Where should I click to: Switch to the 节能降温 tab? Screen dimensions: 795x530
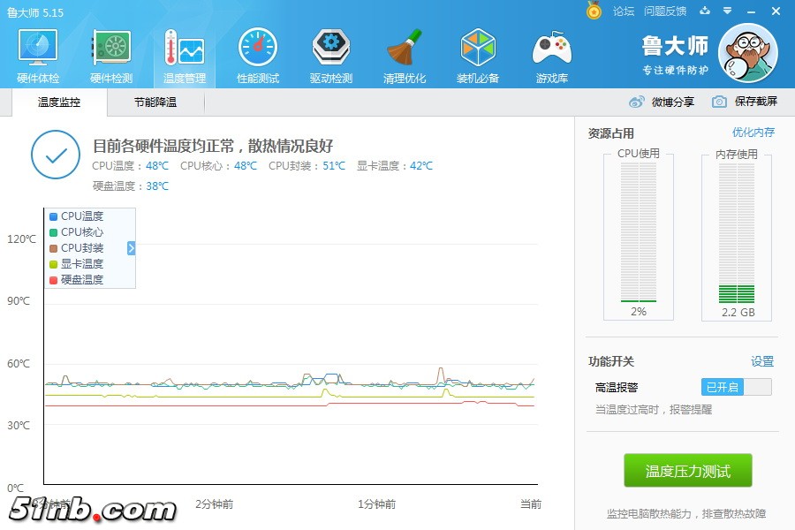[155, 102]
